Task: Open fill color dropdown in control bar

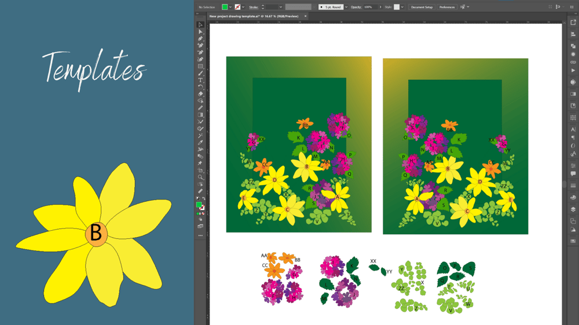Action: (230, 7)
